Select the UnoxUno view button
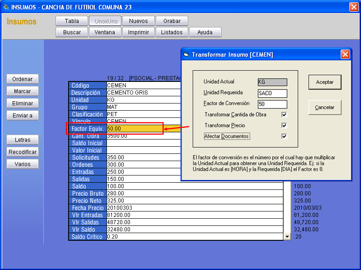Screen dimensions: 361x270 point(105,21)
